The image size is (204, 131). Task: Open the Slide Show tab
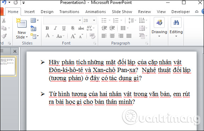coord(122,12)
